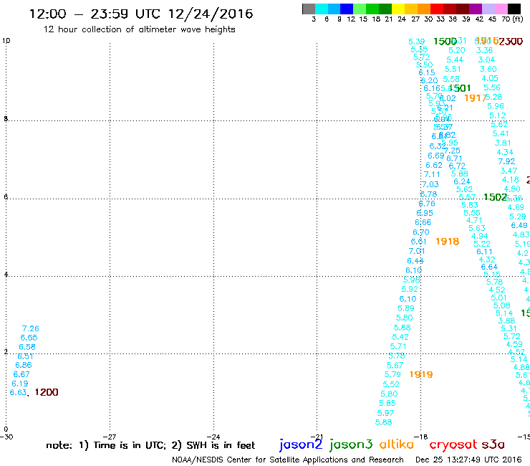
Task: Select the wave height value "7.03"
Action: click(x=430, y=184)
